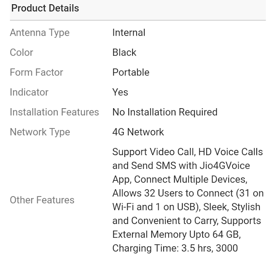Select the Indicator label
The height and width of the screenshot is (255, 272).
pyautogui.click(x=29, y=92)
